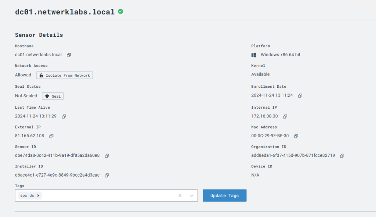376x217 pixels.
Task: Copy the Last Time Alive timestamp
Action: (64, 116)
